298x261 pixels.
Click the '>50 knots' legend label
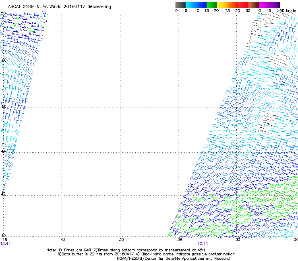(286, 11)
